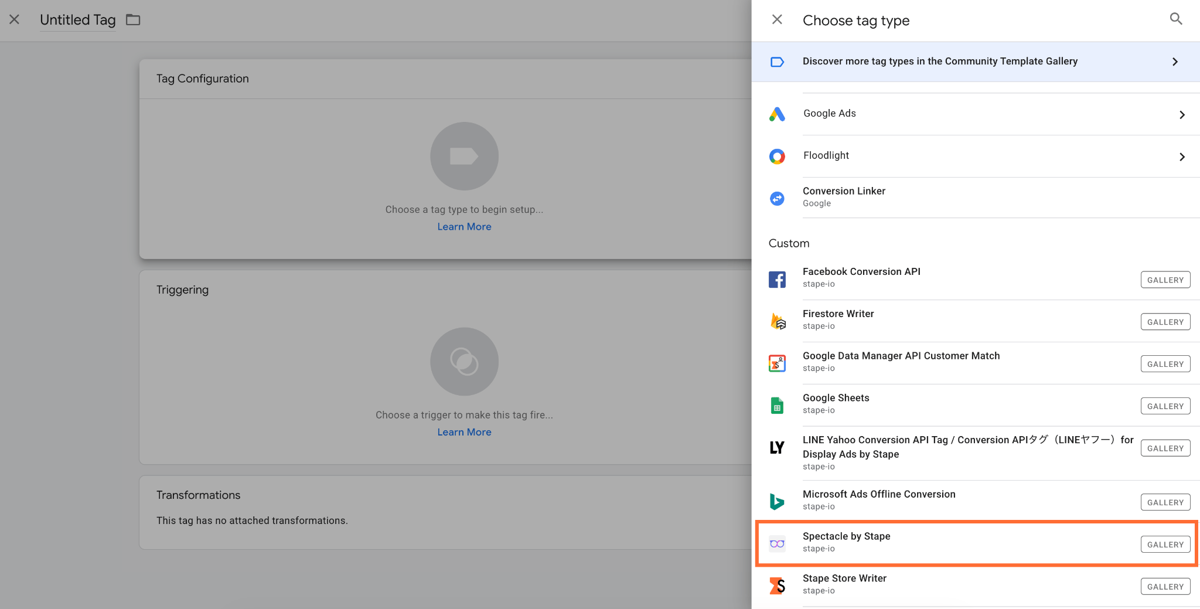Click the Stape Store Writer icon
1200x609 pixels.
click(777, 586)
